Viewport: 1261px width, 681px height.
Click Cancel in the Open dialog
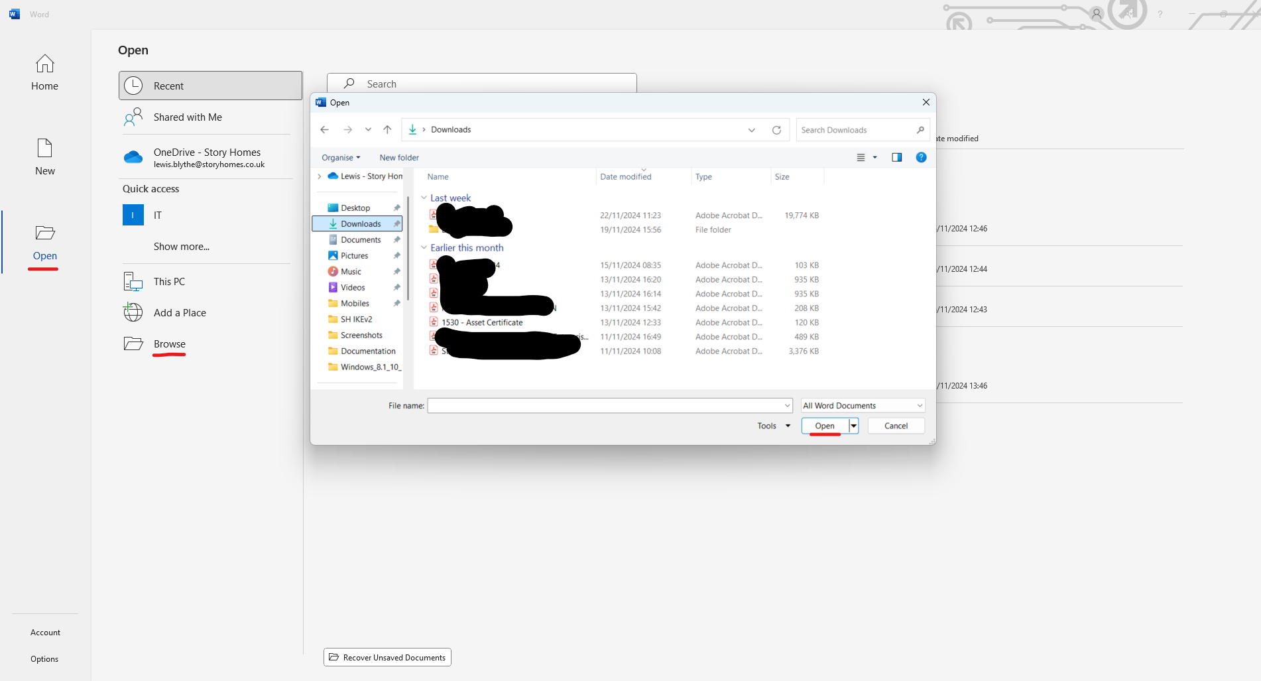point(896,426)
